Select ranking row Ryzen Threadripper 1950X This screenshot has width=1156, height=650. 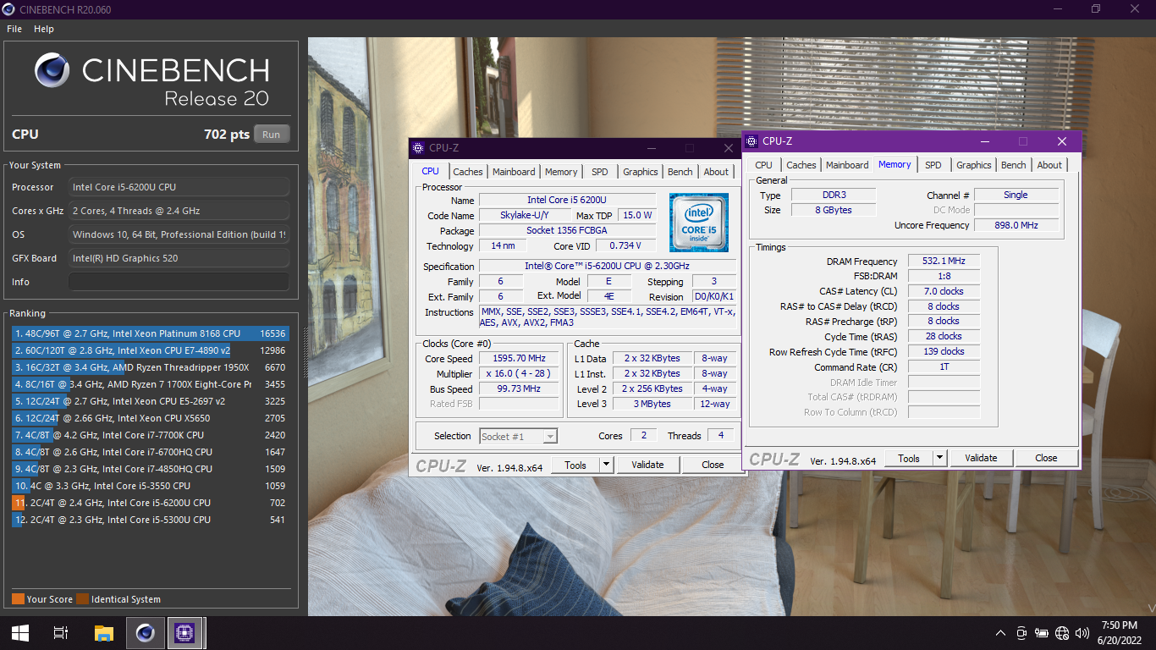click(x=151, y=367)
